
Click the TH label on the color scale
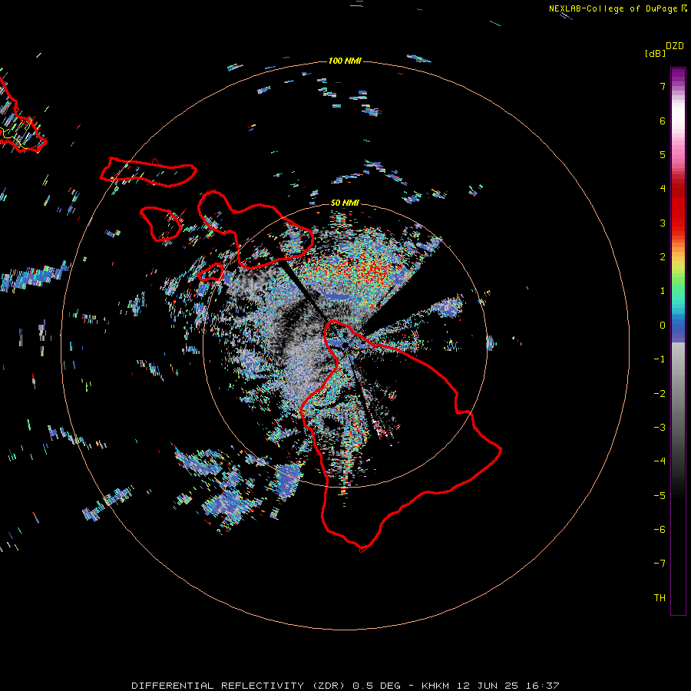point(660,598)
